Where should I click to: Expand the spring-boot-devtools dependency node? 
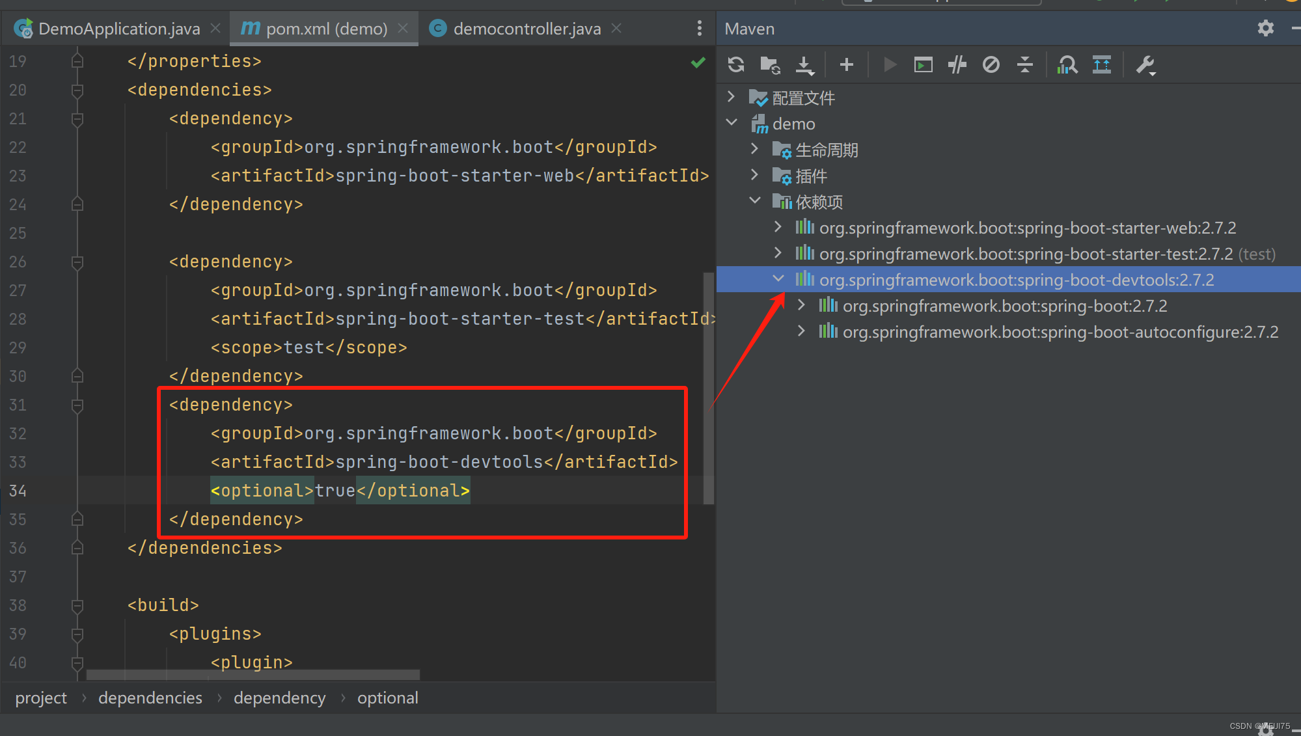click(x=776, y=280)
